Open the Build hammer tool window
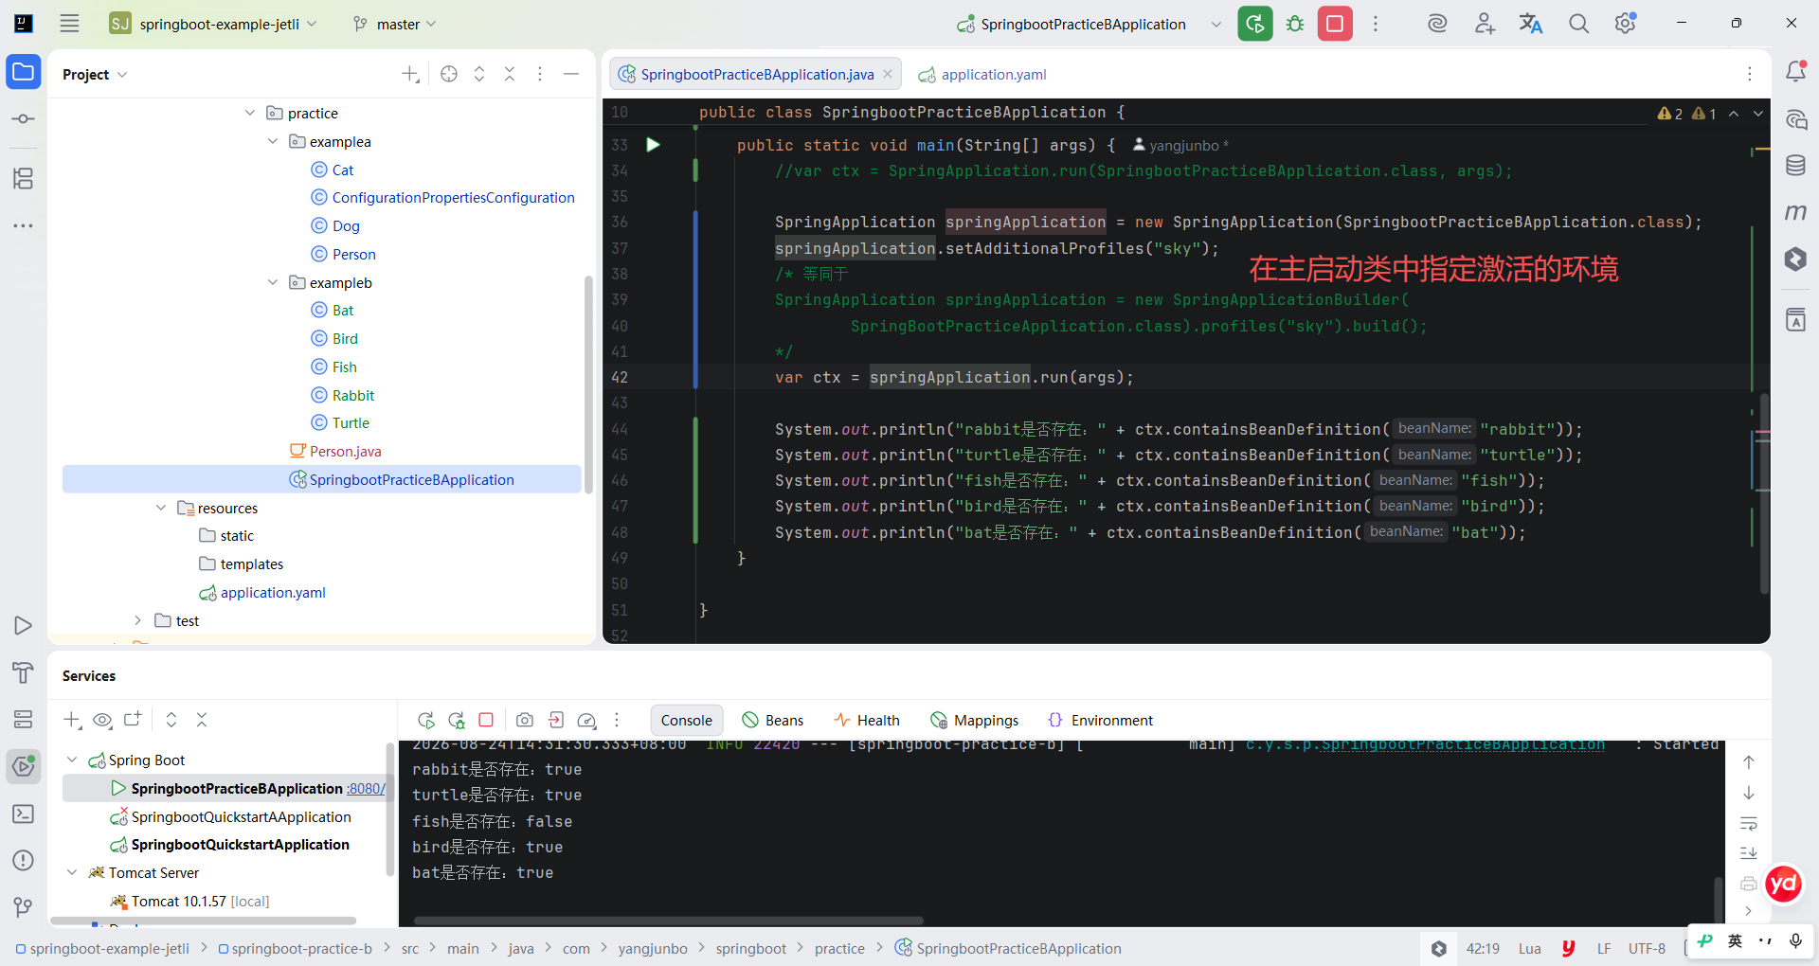The image size is (1819, 966). point(24,672)
